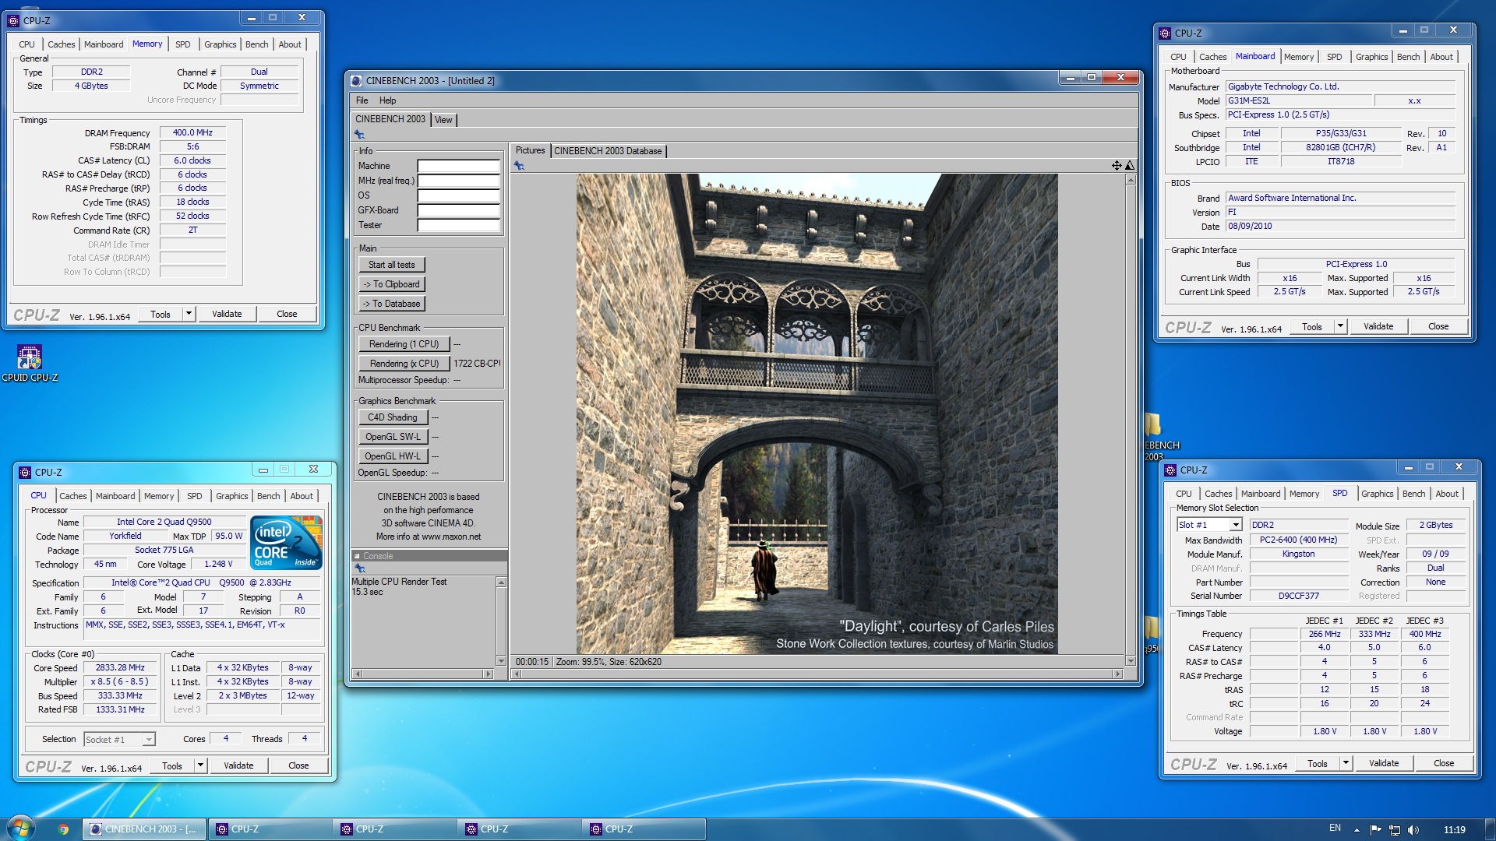
Task: Open Graphics tab in the Mainboard CPU-Z window
Action: [1371, 57]
